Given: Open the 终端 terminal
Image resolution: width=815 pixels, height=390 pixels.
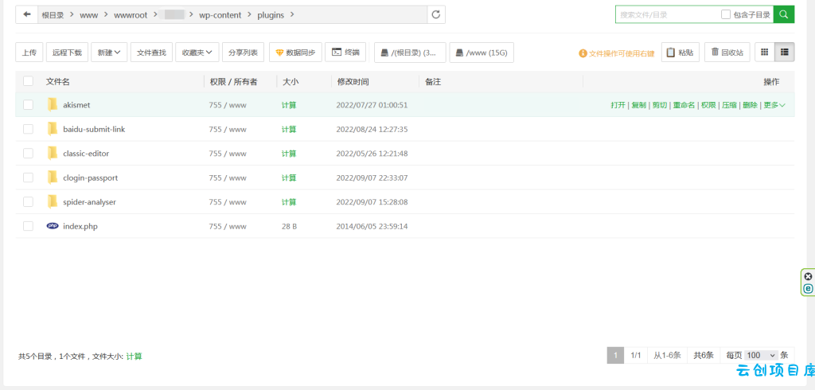Looking at the screenshot, I should click(345, 52).
